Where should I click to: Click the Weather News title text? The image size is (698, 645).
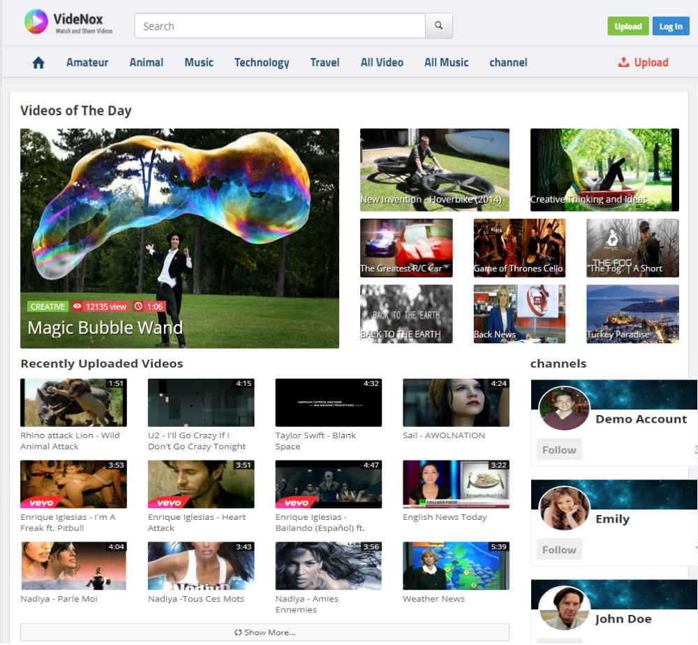433,599
